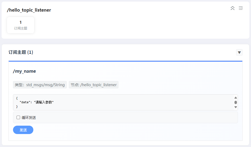
Task: Click the scroll-down arrow in the JSON editor
Action: tap(236, 107)
